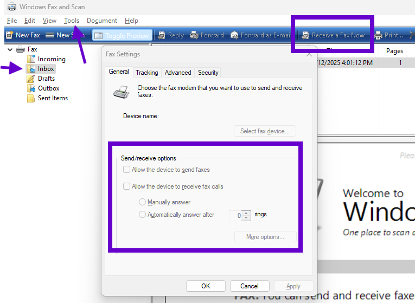Increase the rings count with up arrow
The height and width of the screenshot is (303, 415).
pos(246,213)
